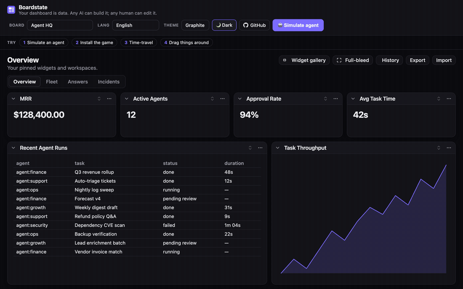Click Recent Agent Runs resize arrows icon
The image size is (463, 289).
pos(250,148)
